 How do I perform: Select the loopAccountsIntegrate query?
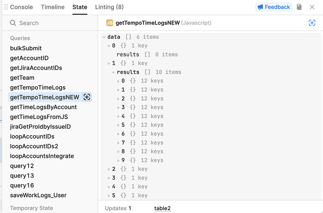coord(42,156)
